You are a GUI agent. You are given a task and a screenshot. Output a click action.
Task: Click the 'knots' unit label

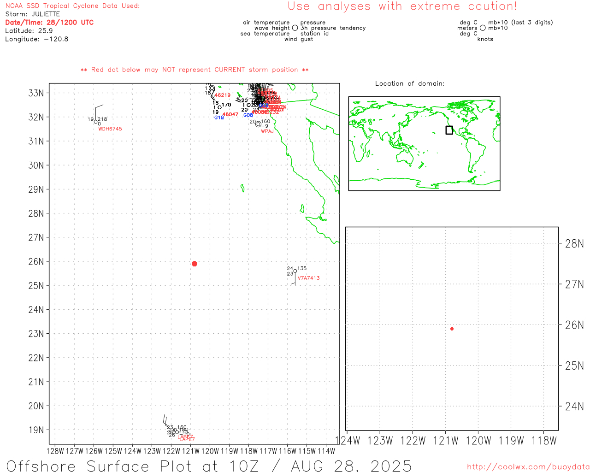coord(485,39)
